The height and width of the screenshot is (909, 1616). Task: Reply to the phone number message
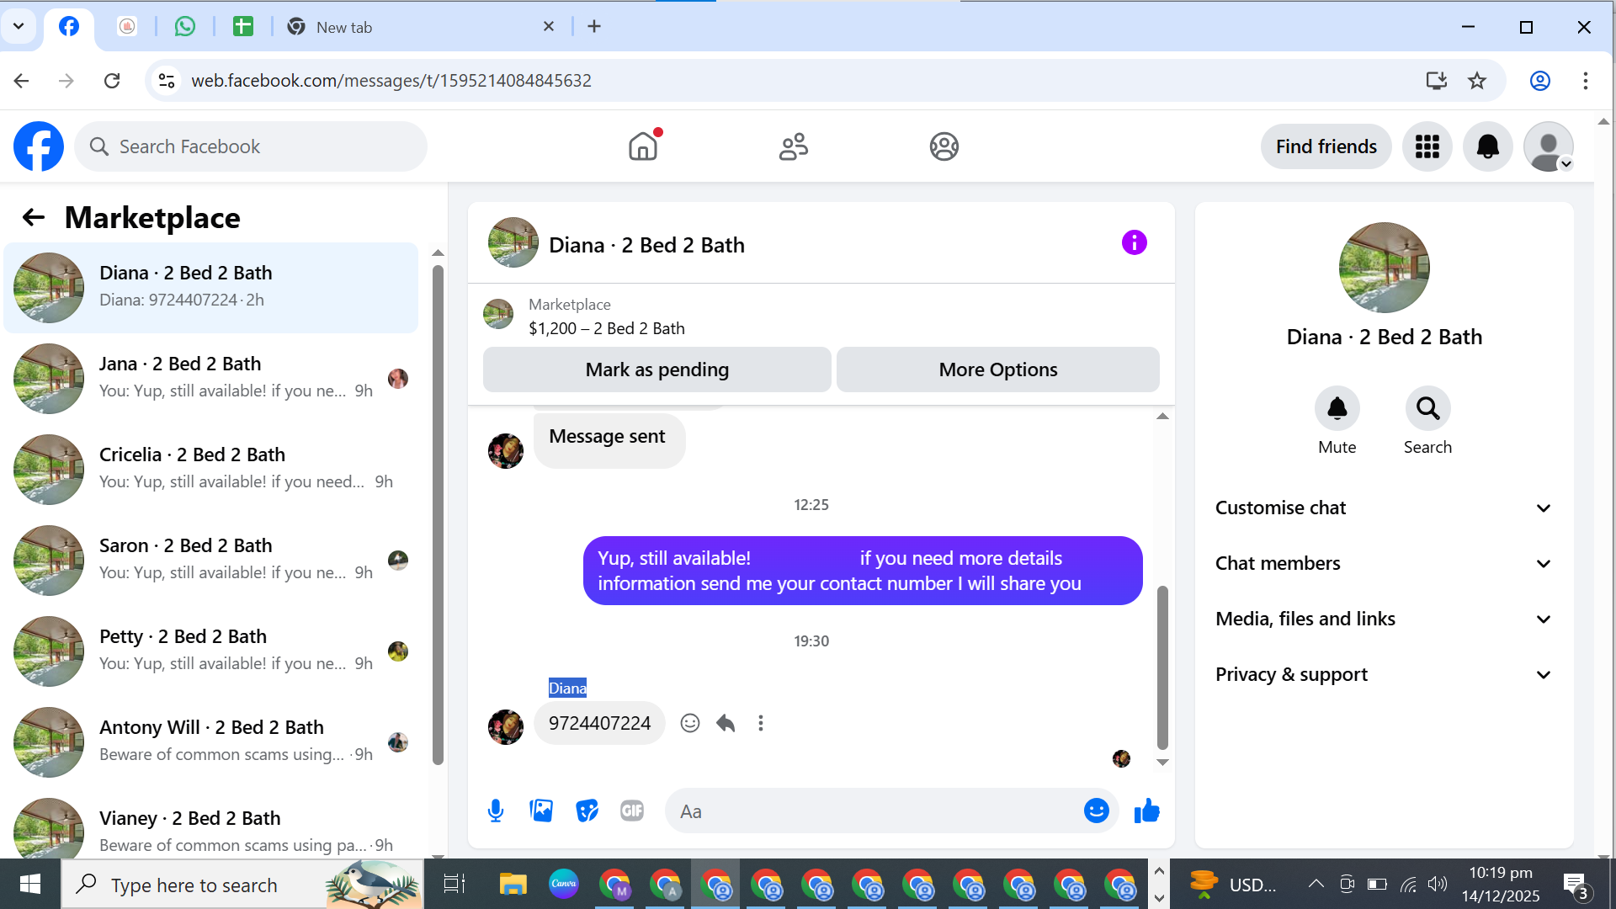tap(726, 723)
